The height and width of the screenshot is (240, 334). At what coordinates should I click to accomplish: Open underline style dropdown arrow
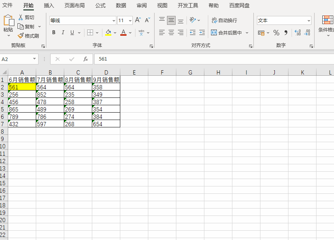79,33
